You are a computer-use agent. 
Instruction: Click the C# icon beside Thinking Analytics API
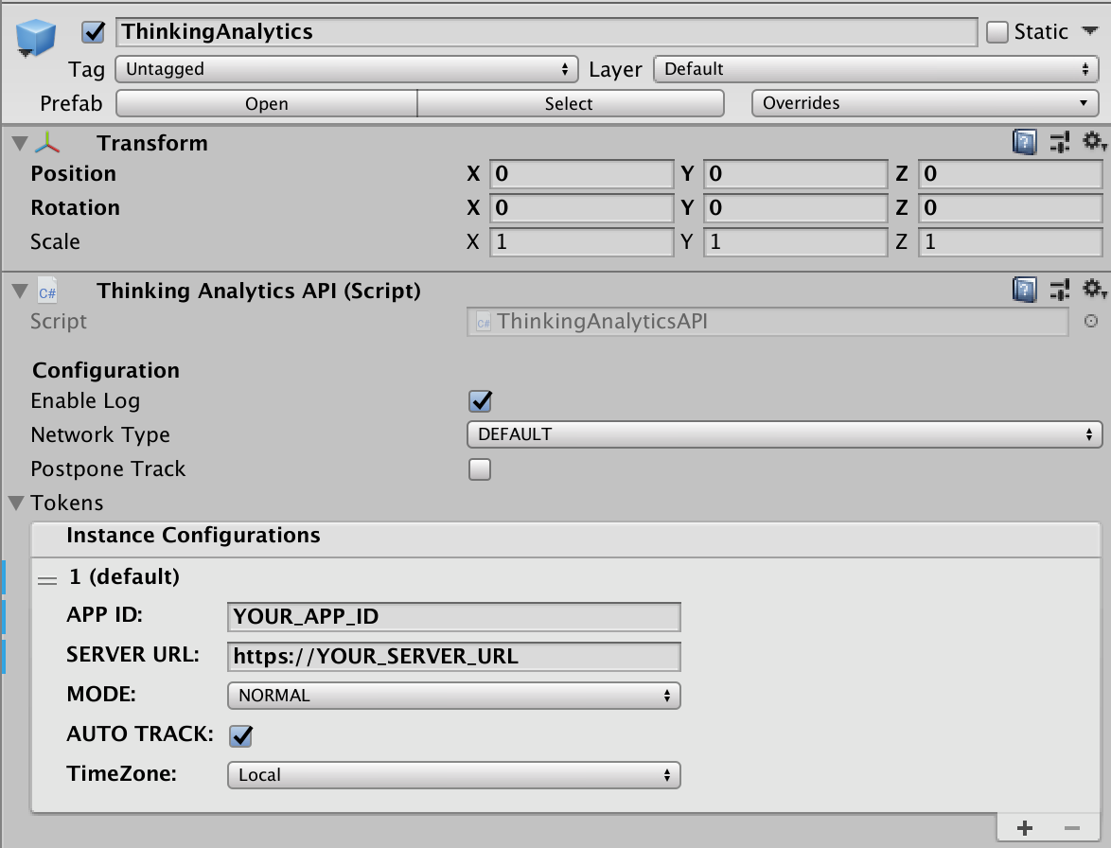tap(45, 291)
